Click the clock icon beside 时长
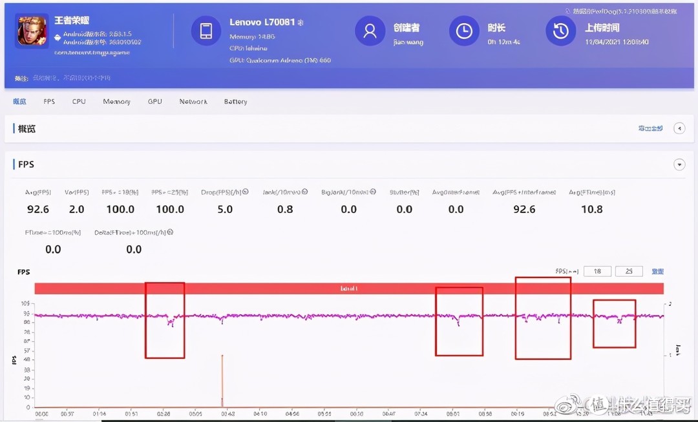 point(464,30)
